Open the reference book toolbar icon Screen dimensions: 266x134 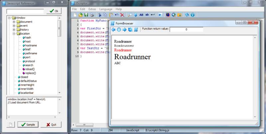187,15
